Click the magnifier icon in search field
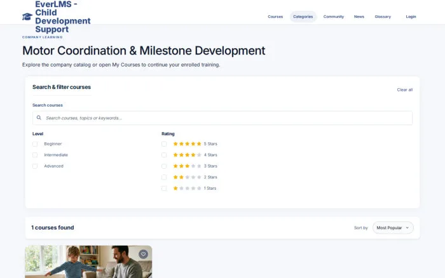The width and height of the screenshot is (445, 278). 39,117
